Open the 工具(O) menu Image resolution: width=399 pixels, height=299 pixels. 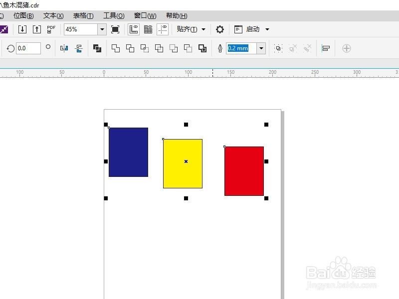(114, 16)
